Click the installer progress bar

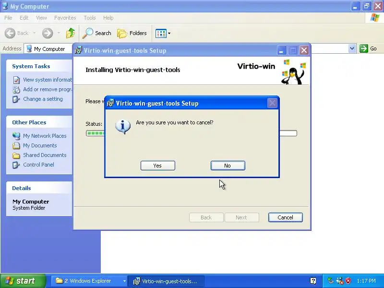pyautogui.click(x=191, y=133)
